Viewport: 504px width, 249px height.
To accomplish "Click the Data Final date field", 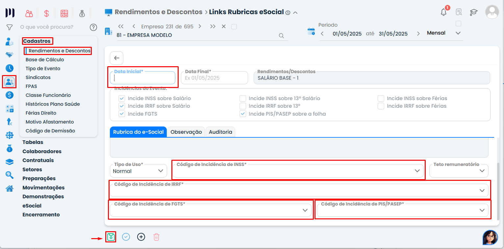I will point(214,78).
